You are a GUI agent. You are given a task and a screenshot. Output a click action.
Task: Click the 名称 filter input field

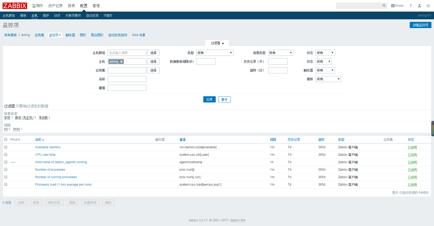click(127, 79)
